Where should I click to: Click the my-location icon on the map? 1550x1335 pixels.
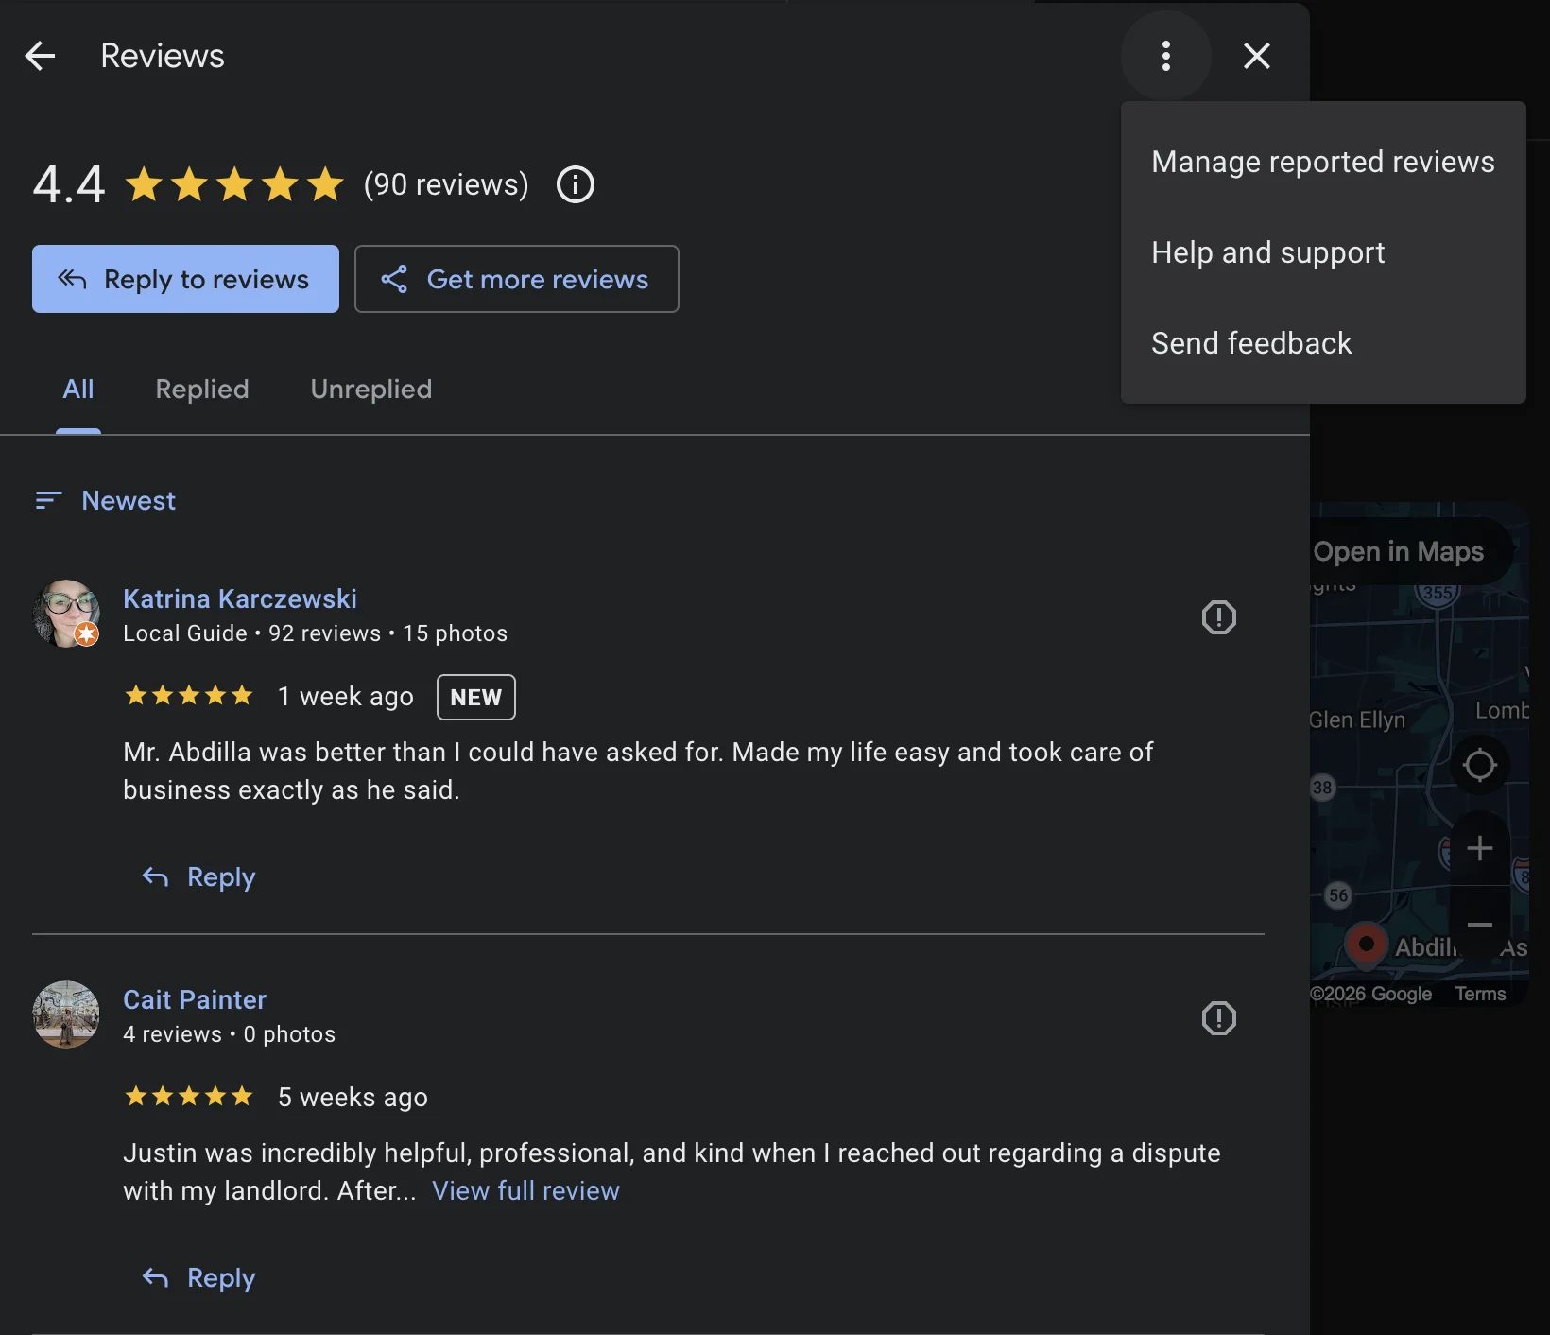1480,766
